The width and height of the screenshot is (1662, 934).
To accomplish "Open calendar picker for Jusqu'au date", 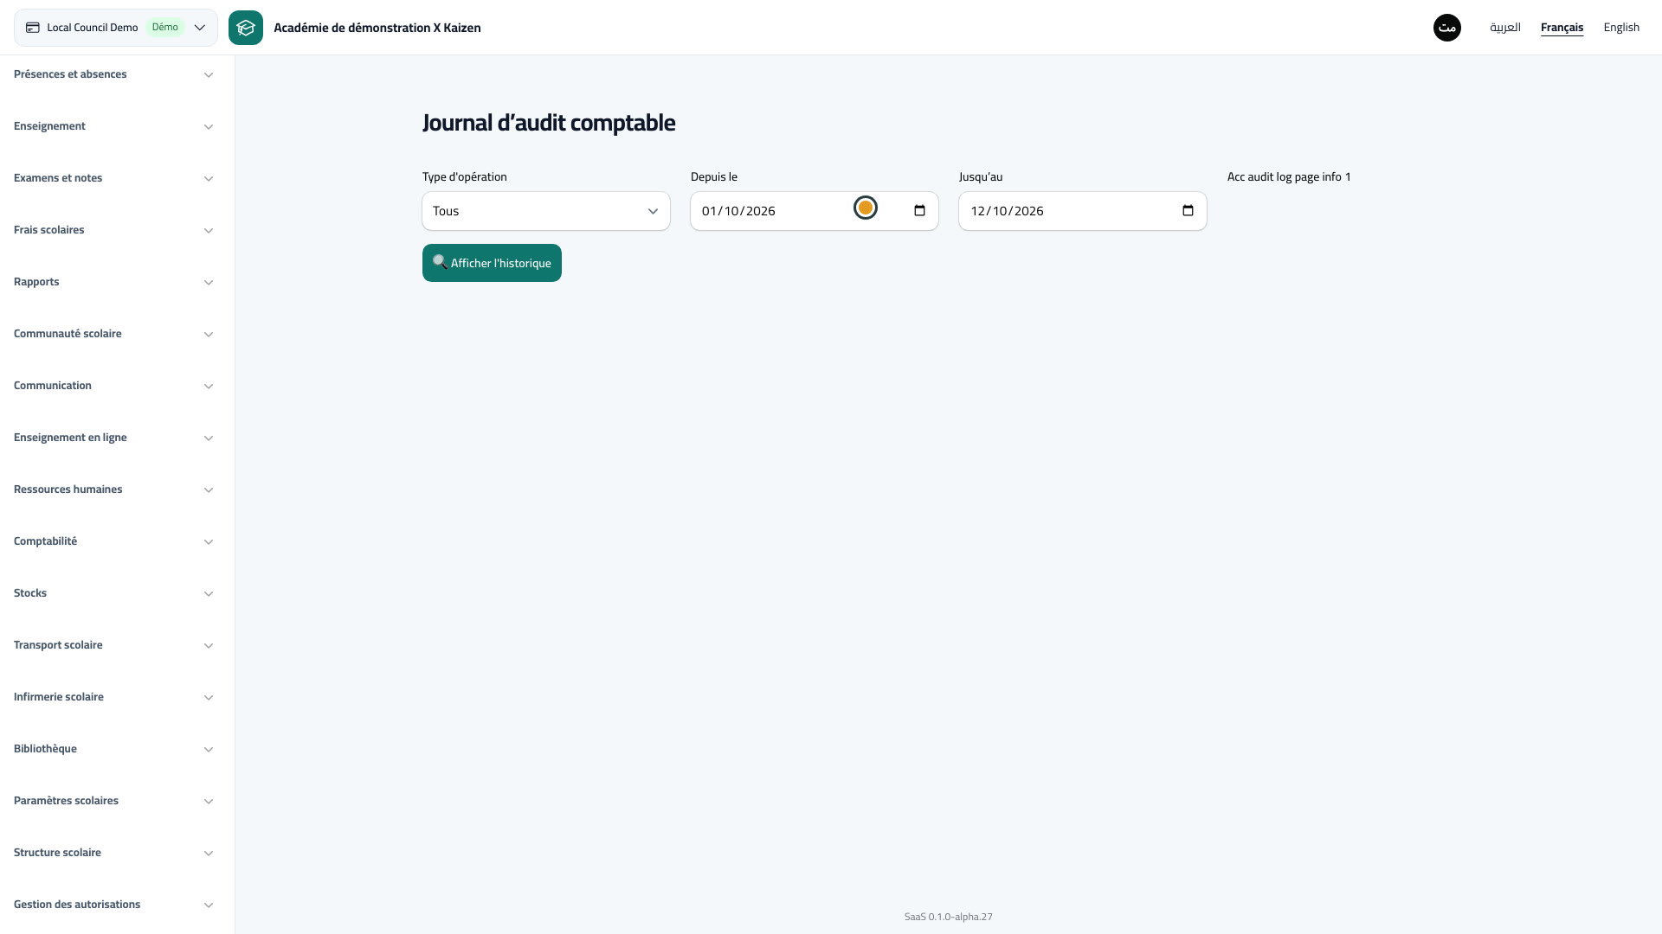I will tap(1188, 211).
